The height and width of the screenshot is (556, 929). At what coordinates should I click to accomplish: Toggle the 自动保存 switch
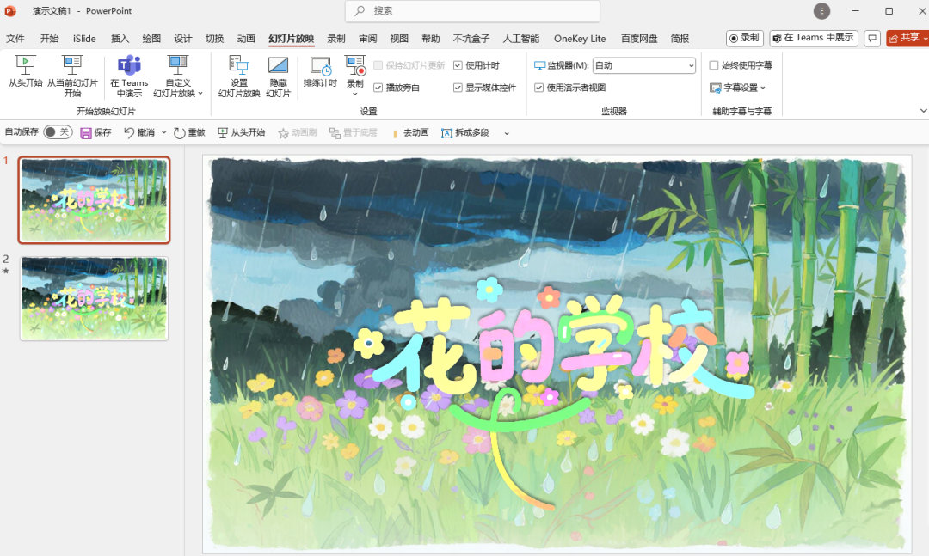pos(57,132)
